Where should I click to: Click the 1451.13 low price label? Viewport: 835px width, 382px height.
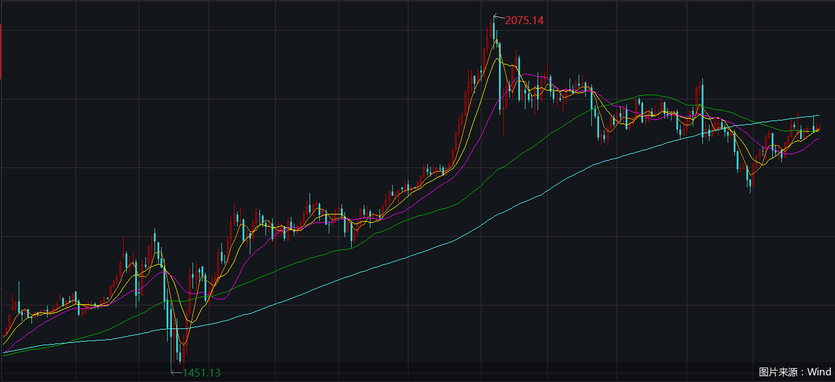(202, 373)
